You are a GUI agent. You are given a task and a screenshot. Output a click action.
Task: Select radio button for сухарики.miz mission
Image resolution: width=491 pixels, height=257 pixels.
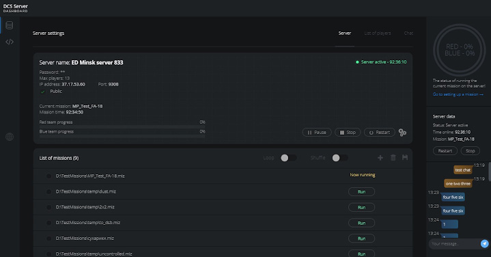(49, 239)
